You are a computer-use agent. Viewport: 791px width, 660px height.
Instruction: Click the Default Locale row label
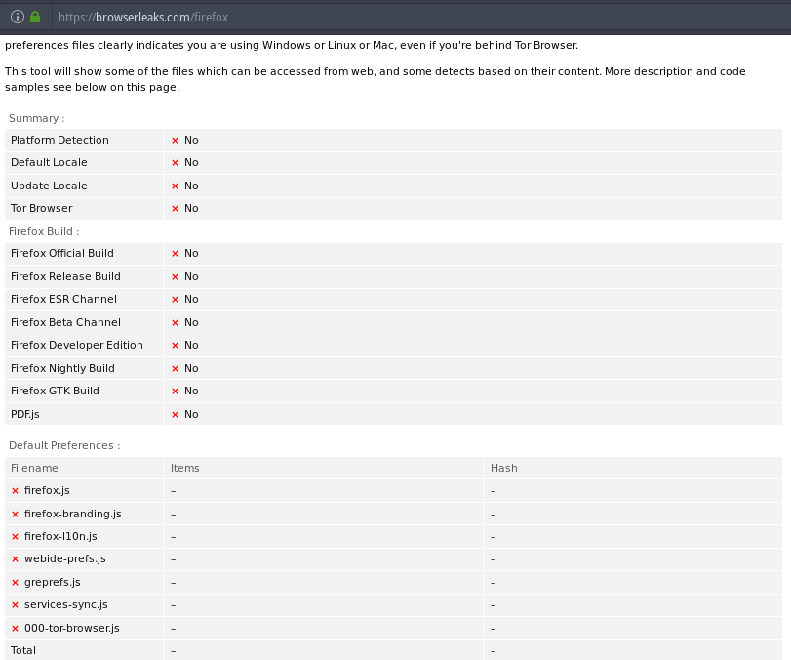point(49,162)
